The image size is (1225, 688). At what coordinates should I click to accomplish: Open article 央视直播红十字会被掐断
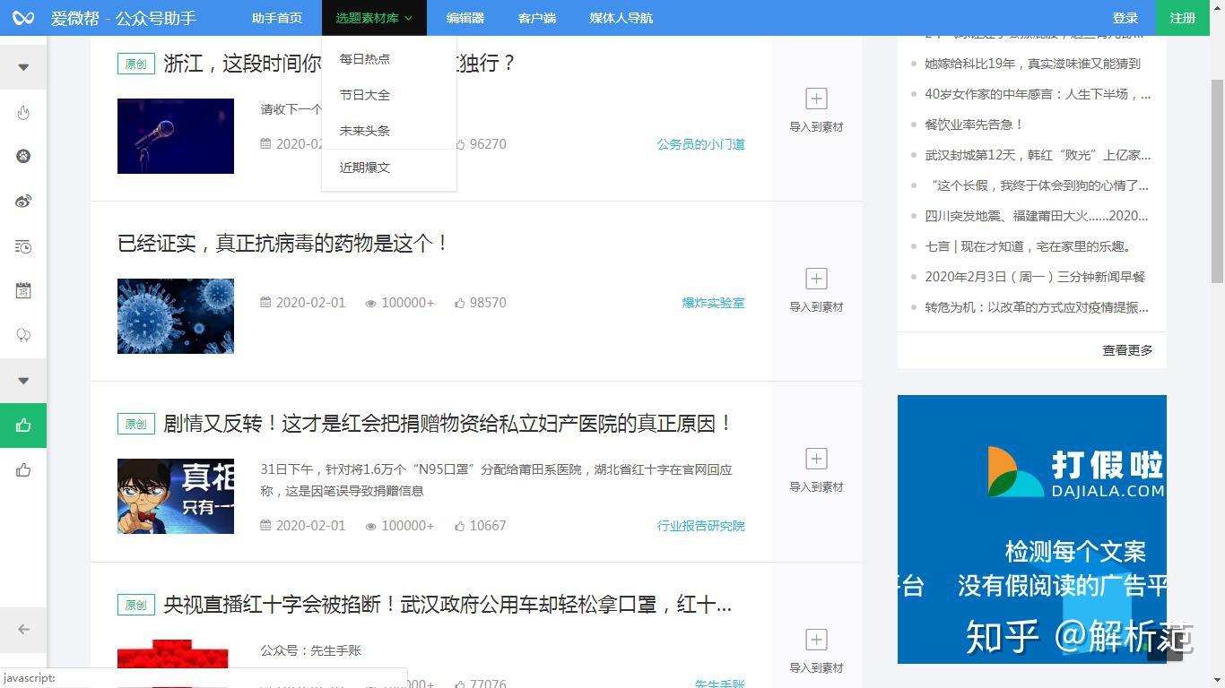(x=447, y=605)
